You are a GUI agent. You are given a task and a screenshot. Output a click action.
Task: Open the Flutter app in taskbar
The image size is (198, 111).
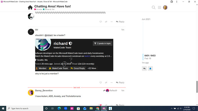click(x=110, y=108)
